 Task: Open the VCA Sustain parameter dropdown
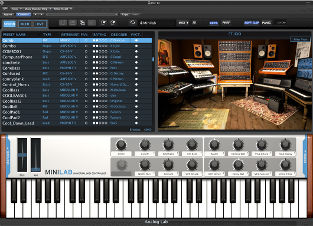click(262, 174)
